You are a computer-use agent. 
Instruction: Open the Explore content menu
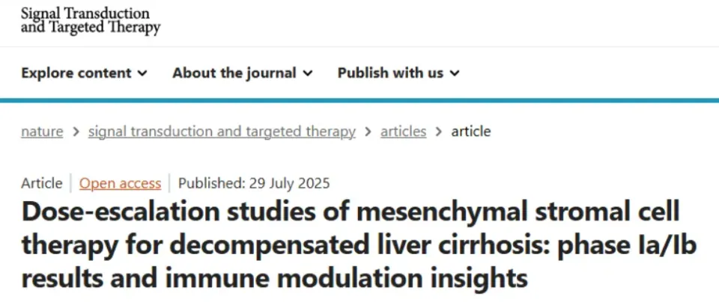click(x=84, y=73)
